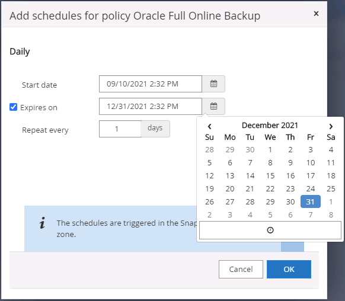Close the Add schedules dialog with X
Viewport: 345px width, 301px height.
click(x=316, y=14)
